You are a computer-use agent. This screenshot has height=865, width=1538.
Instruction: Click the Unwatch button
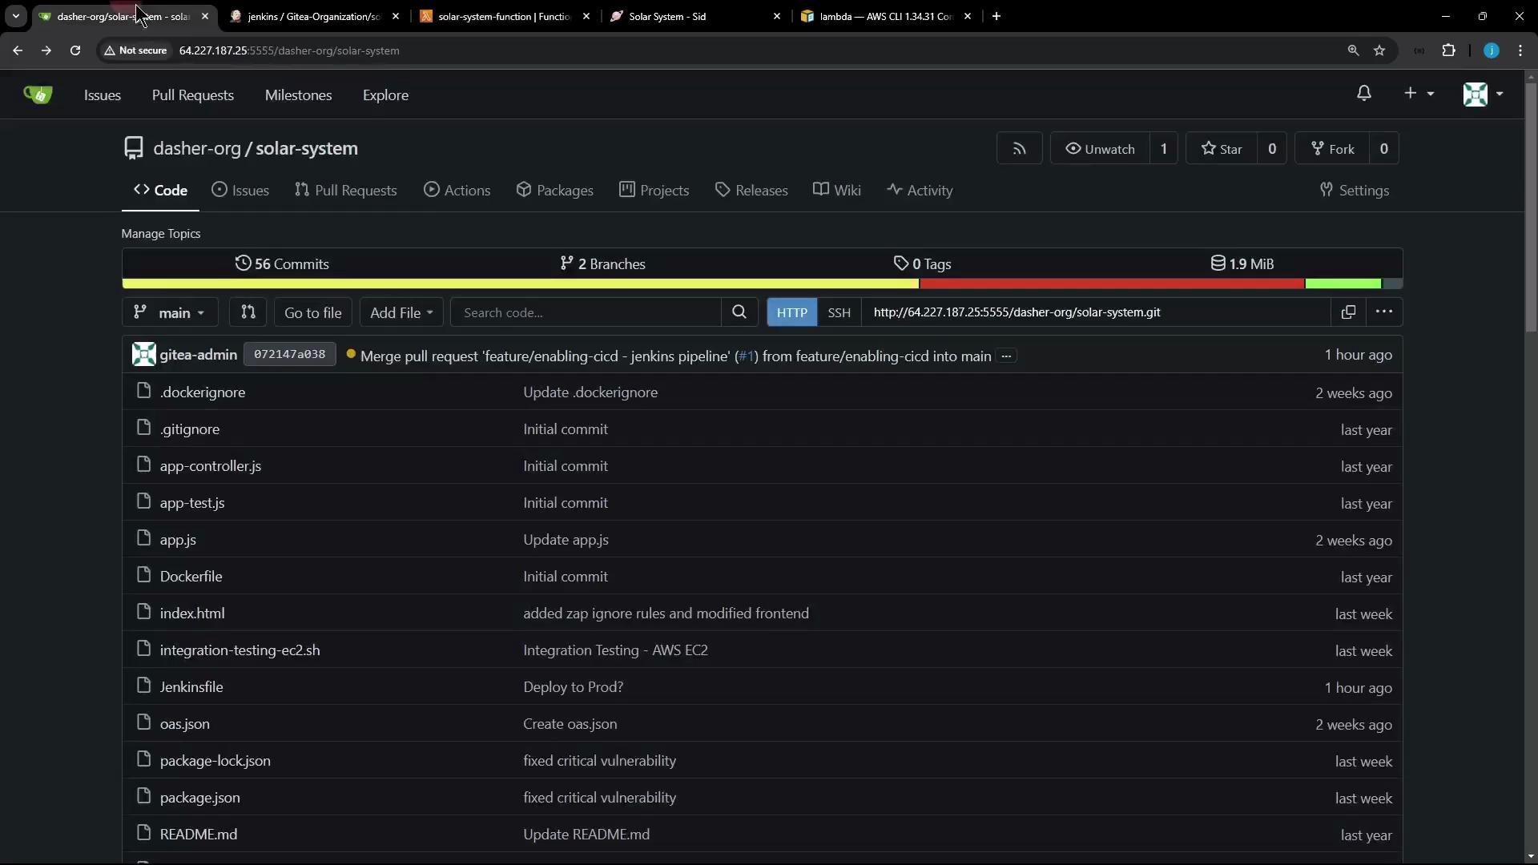point(1100,149)
